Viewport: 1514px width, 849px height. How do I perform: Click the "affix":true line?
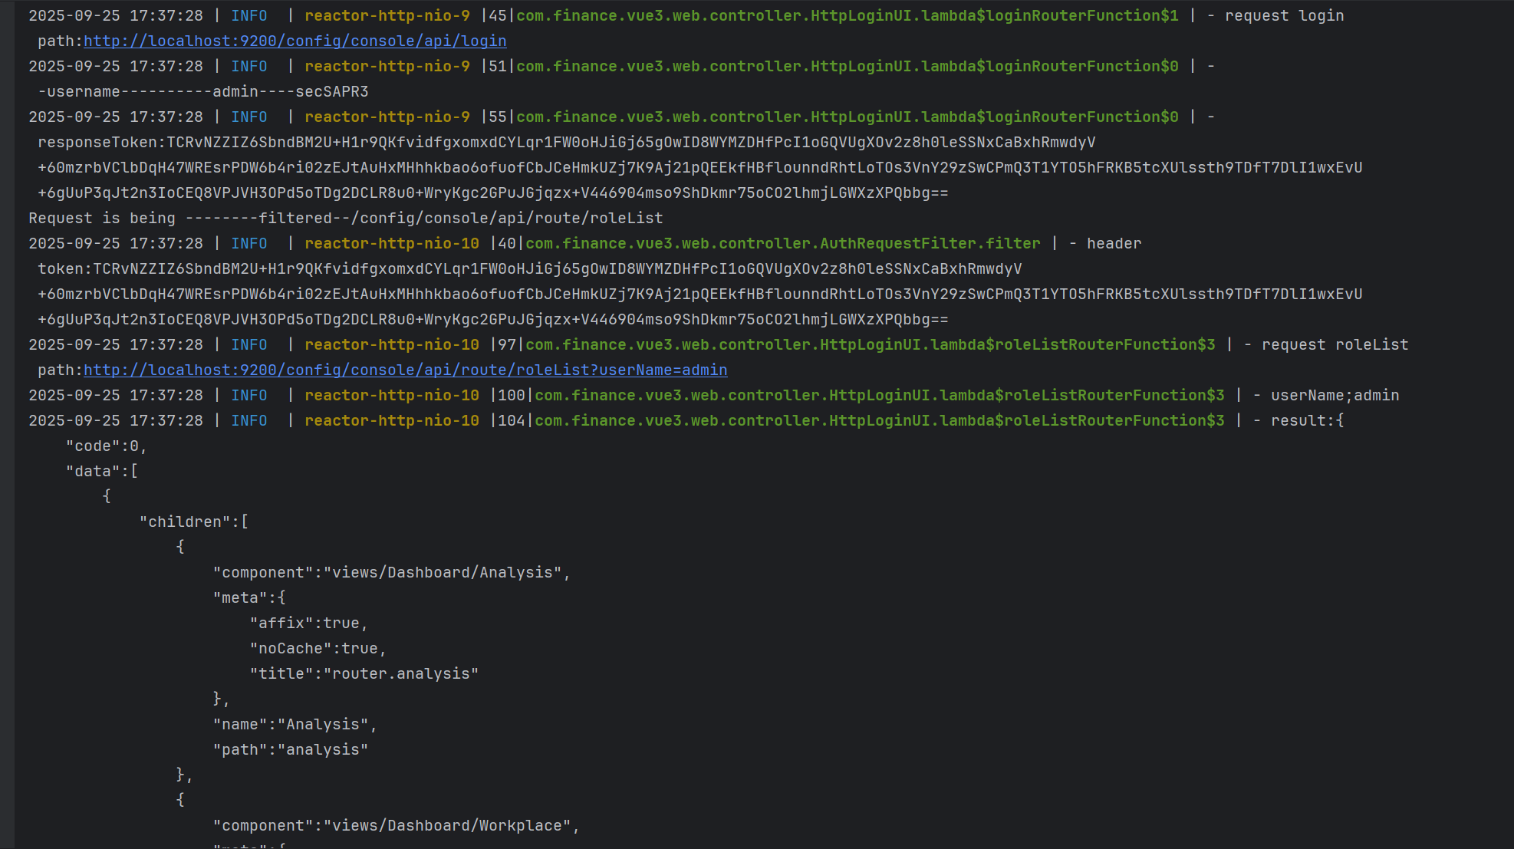[x=308, y=624]
